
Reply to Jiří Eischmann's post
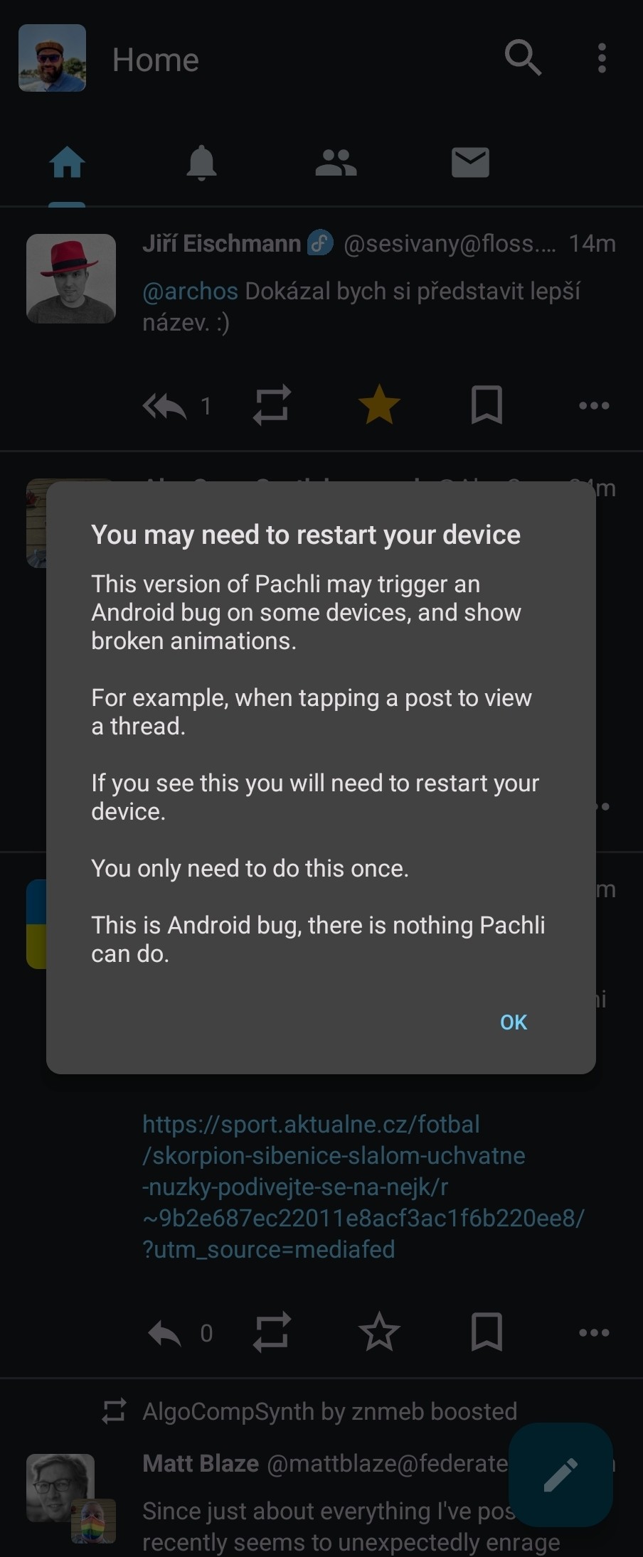coord(165,406)
